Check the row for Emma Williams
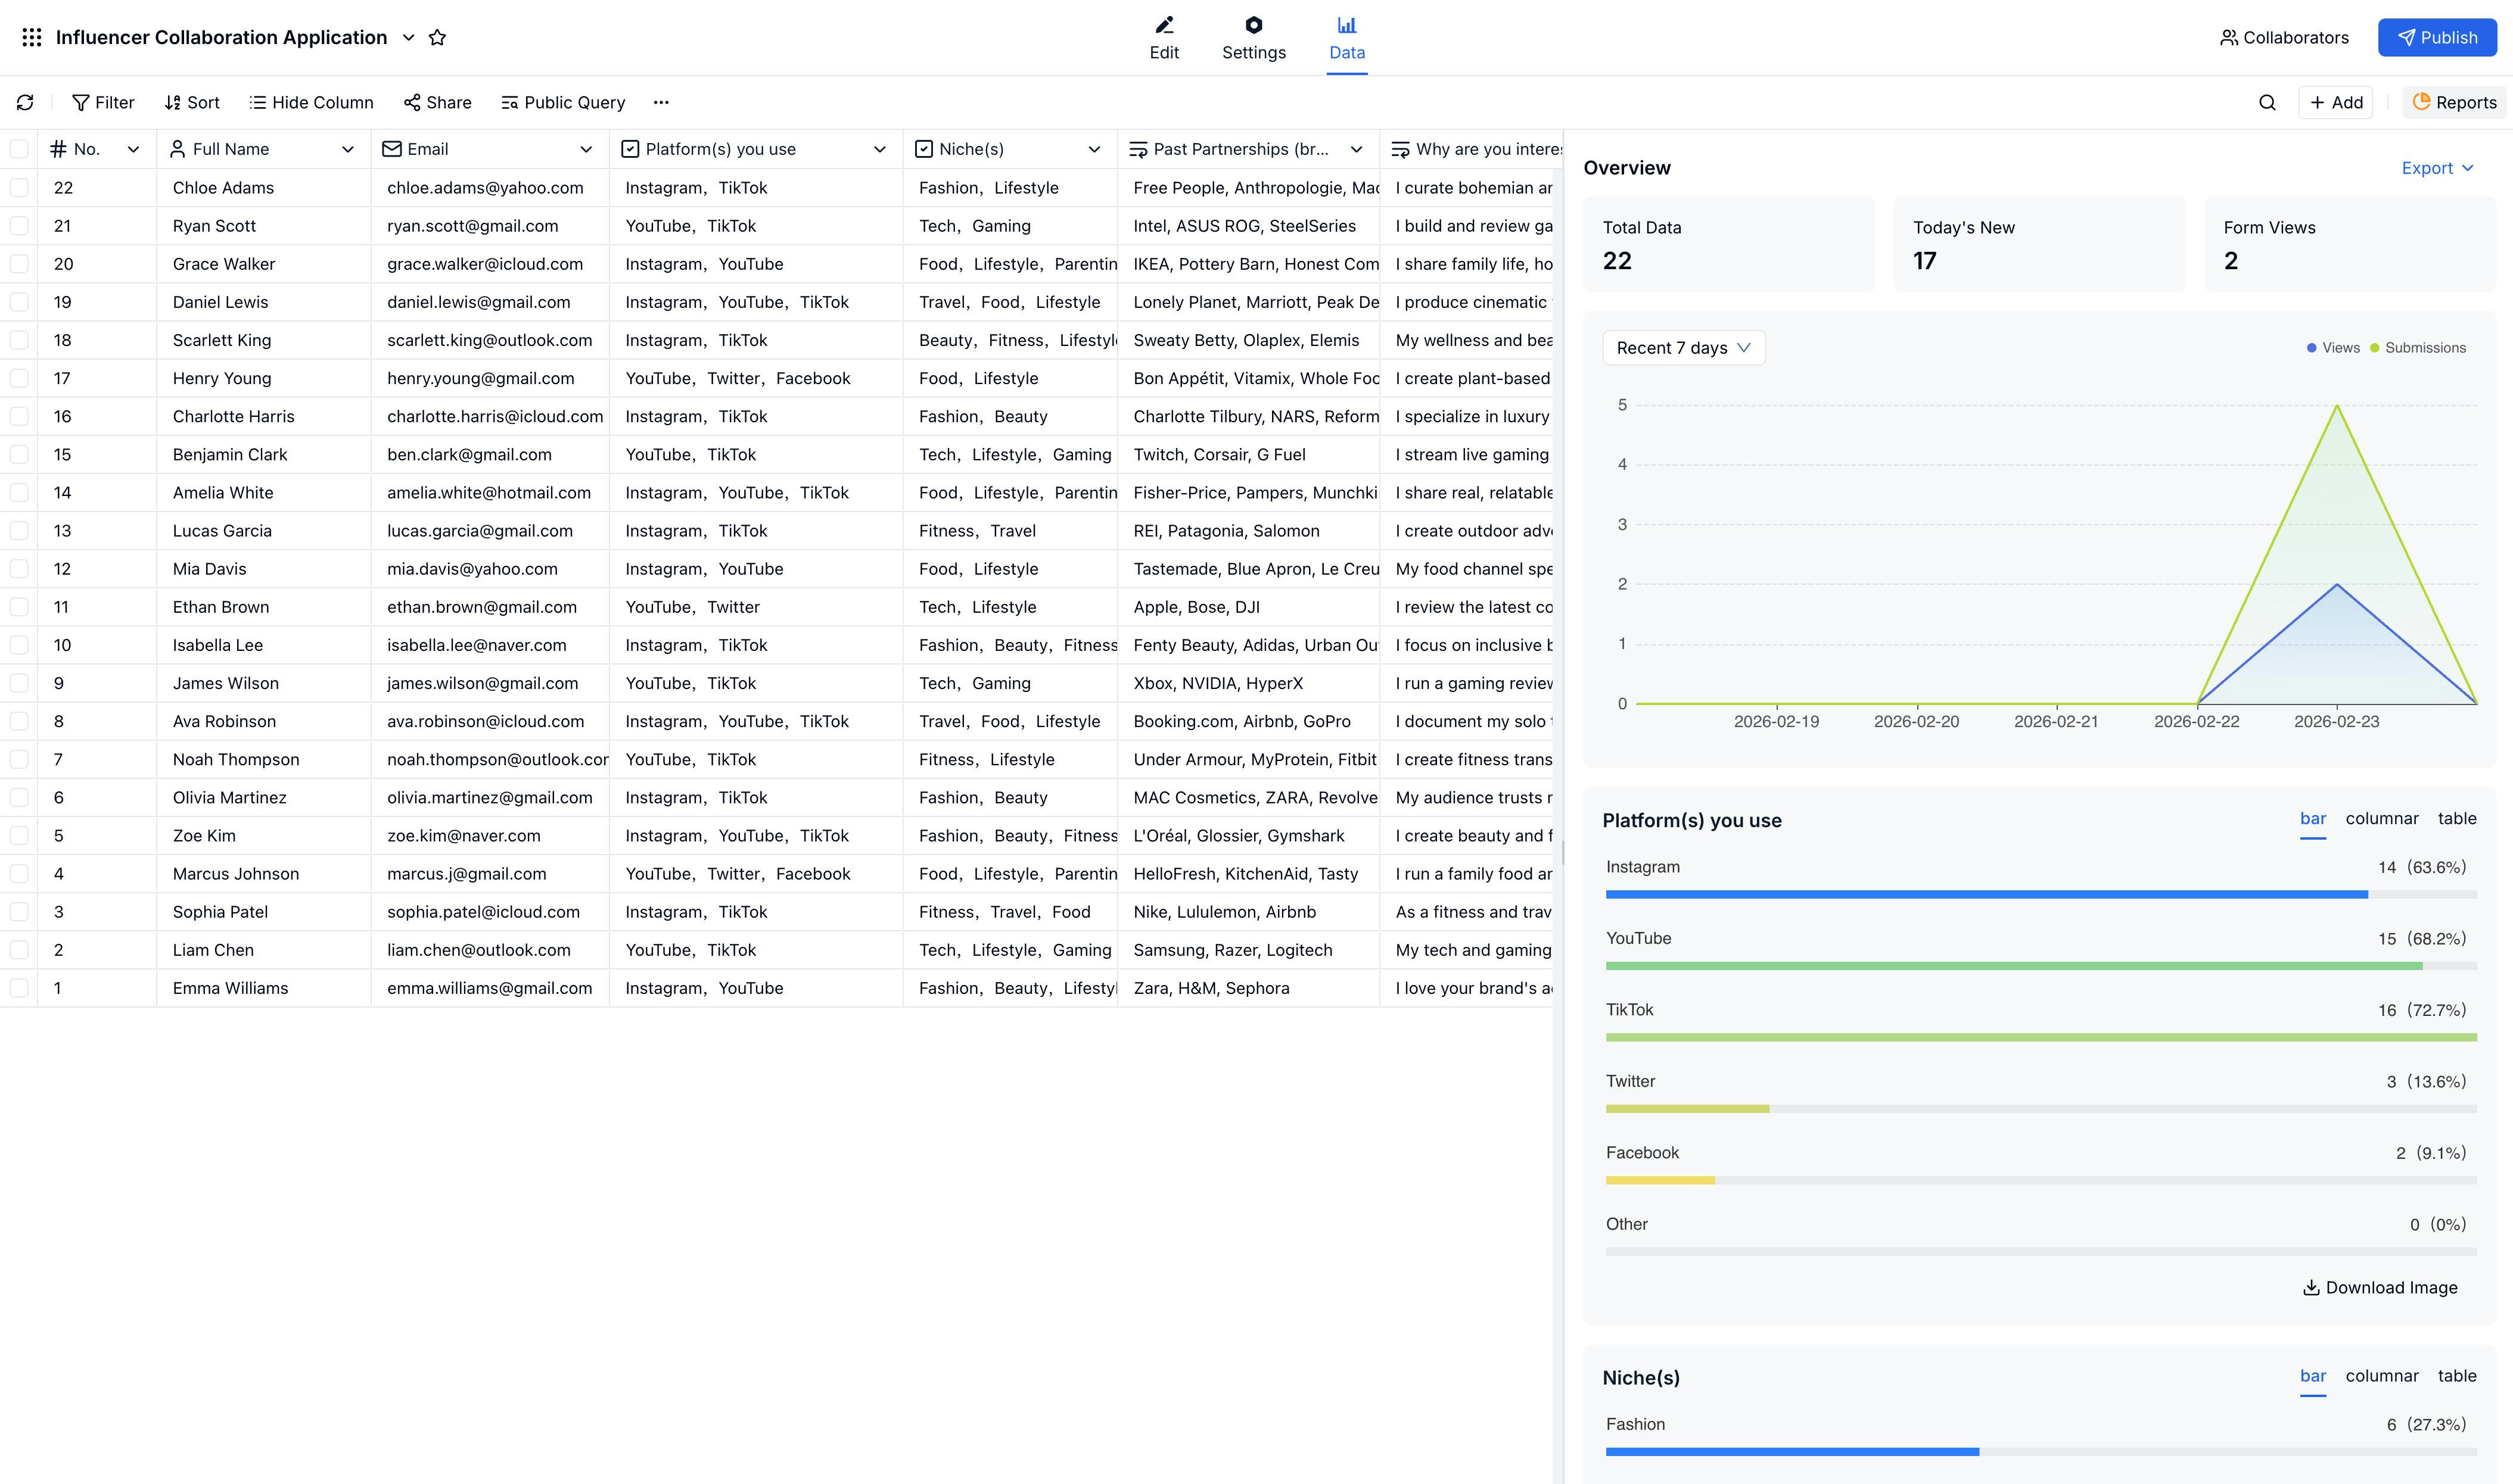Viewport: 2513px width, 1484px height. pyautogui.click(x=19, y=988)
